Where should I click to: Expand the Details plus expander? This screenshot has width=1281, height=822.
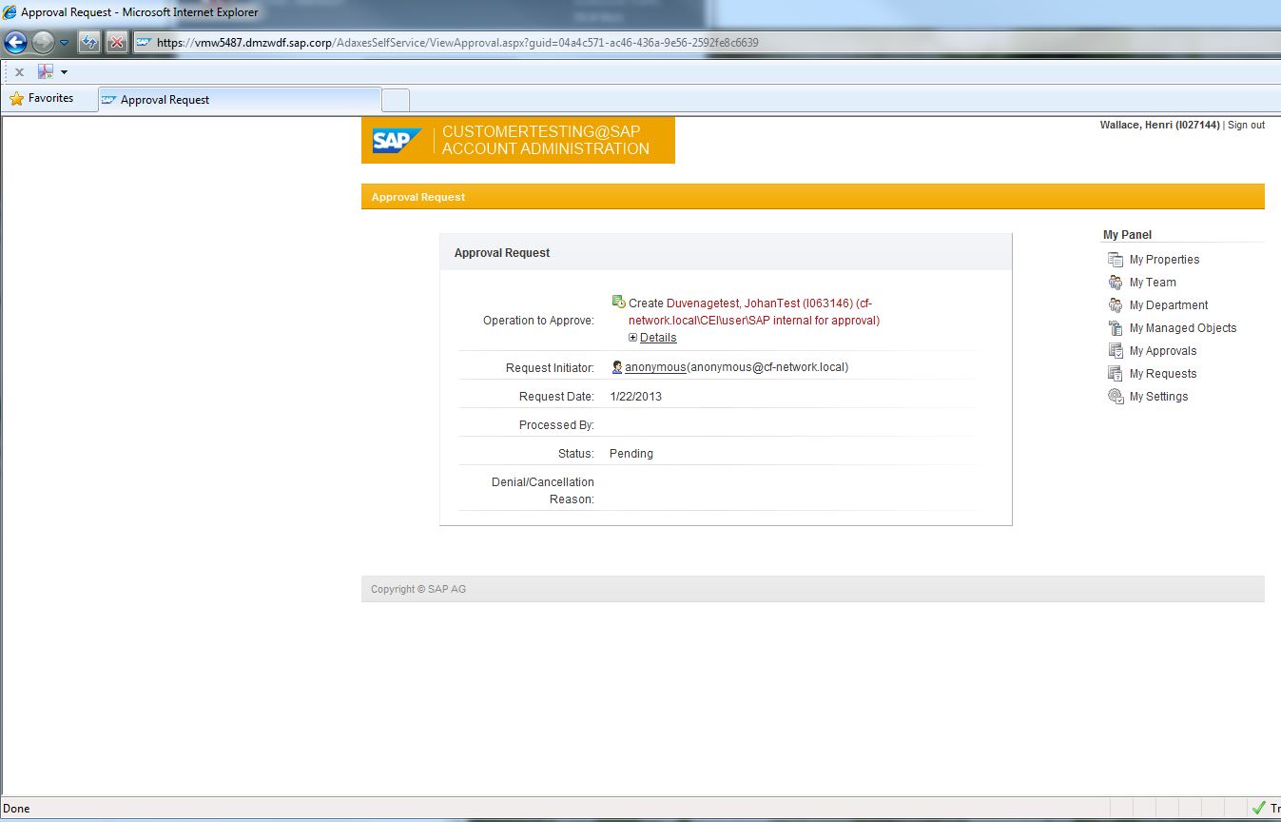(x=633, y=338)
